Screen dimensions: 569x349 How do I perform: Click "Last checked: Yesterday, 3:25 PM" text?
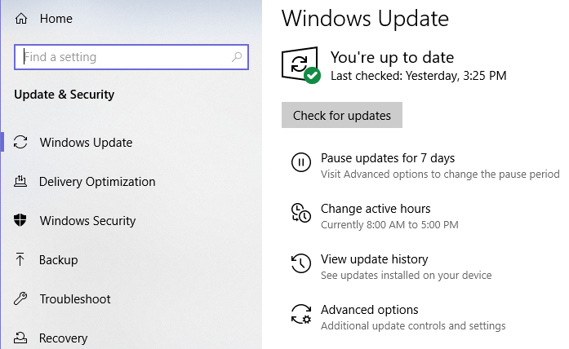(x=419, y=76)
